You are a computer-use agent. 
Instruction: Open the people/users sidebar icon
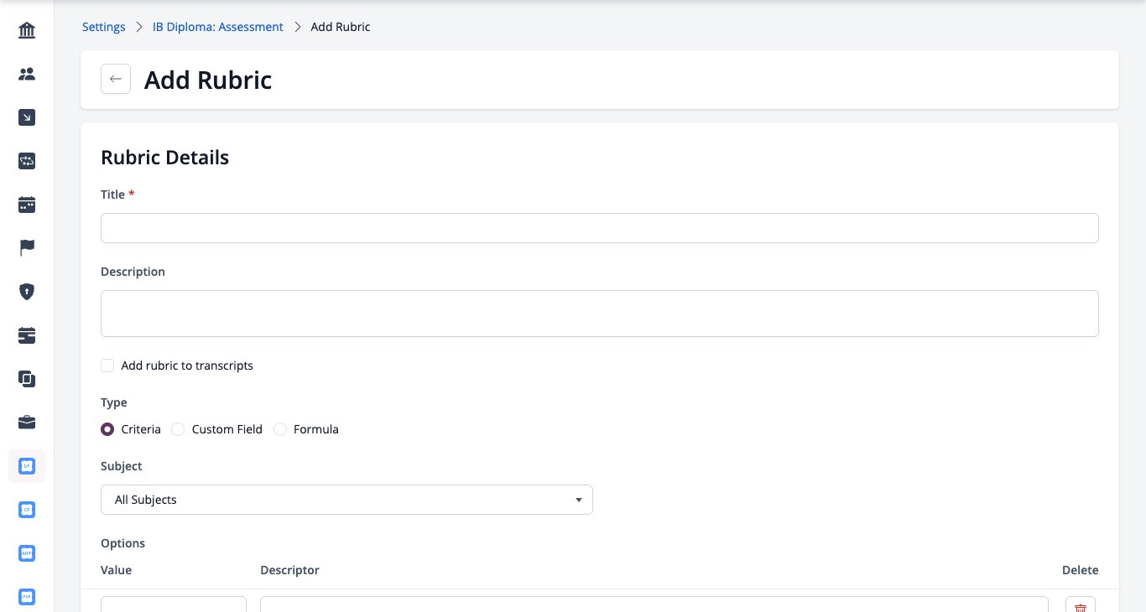point(27,74)
